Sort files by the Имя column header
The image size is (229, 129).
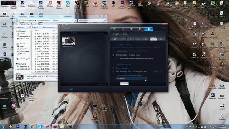click(x=36, y=30)
